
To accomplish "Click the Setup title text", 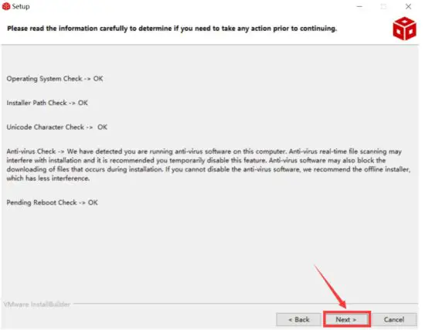I will click(21, 6).
